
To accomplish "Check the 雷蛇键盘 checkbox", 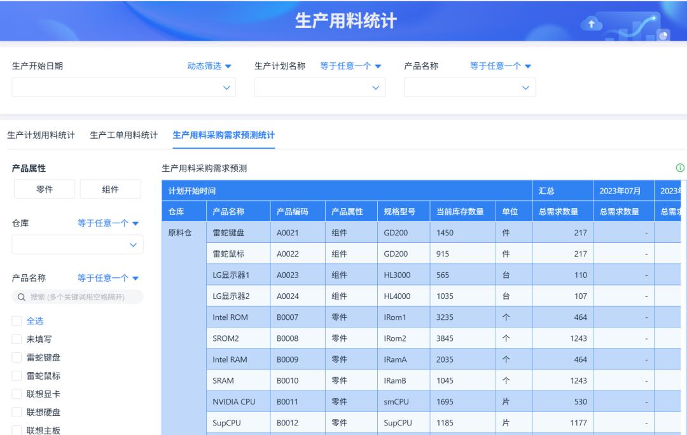I will (x=17, y=357).
